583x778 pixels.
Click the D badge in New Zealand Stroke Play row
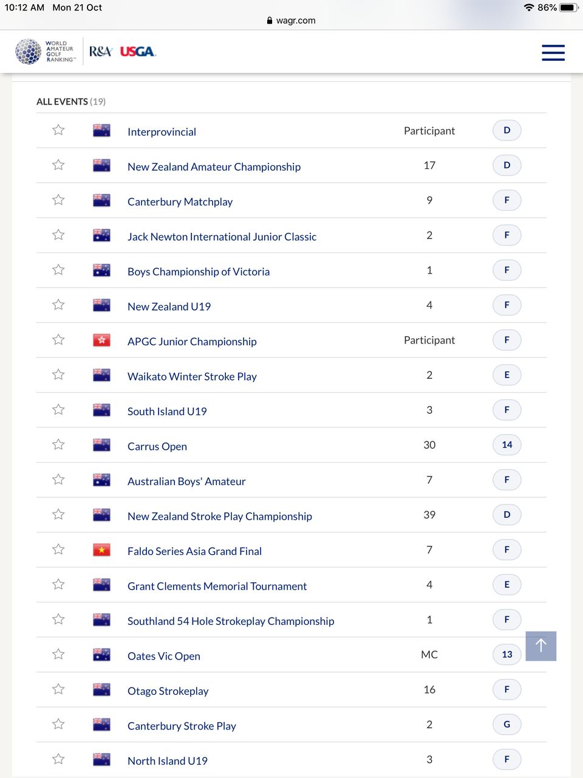click(x=507, y=515)
